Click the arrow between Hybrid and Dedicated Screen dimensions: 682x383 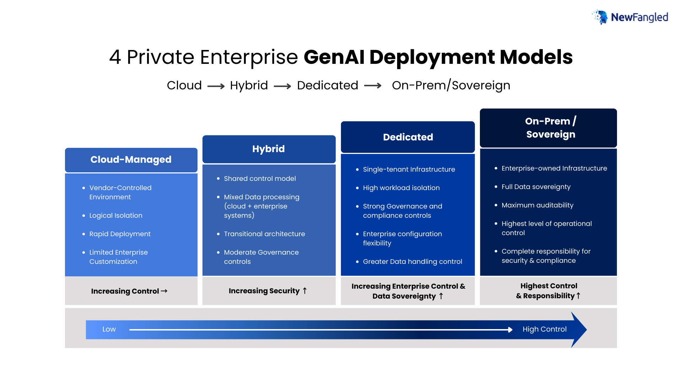click(282, 85)
